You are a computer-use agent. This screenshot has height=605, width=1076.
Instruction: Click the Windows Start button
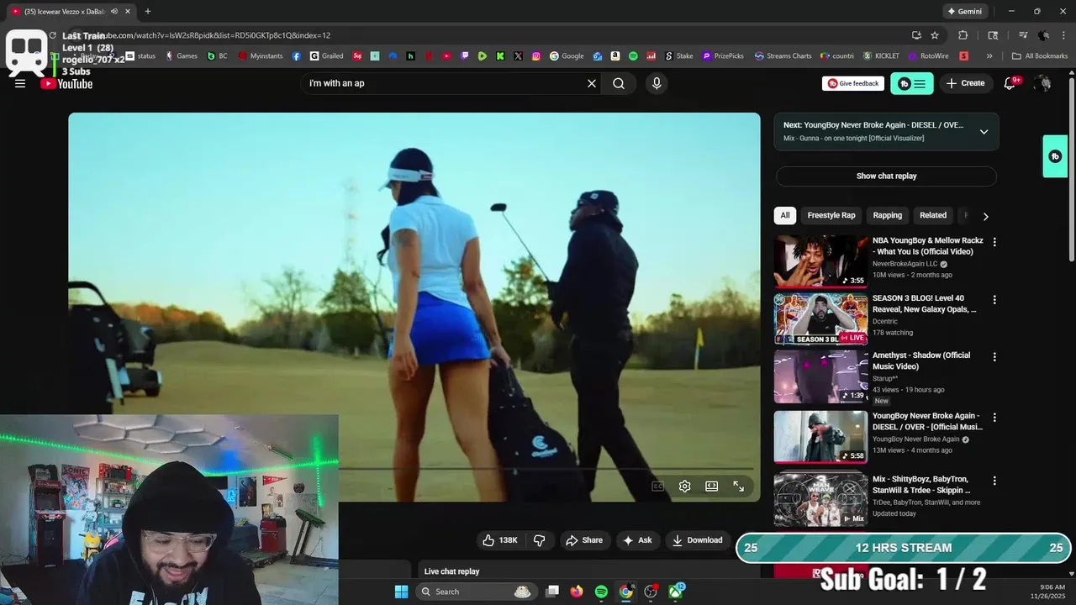point(401,592)
